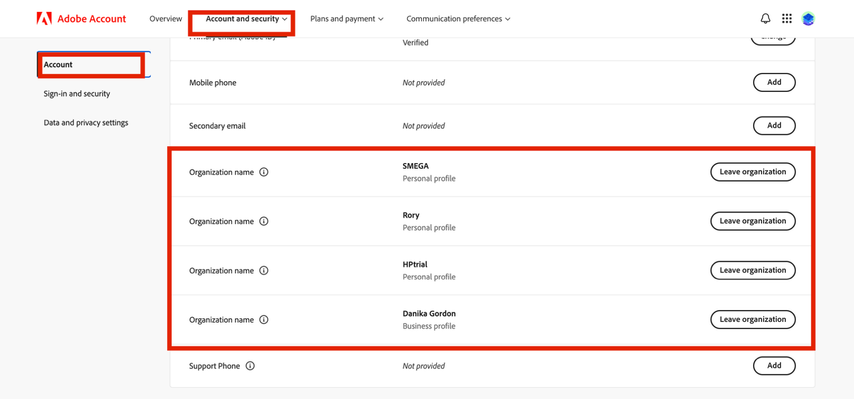Image resolution: width=854 pixels, height=399 pixels.
Task: Show info for Rory organization name
Action: click(264, 221)
